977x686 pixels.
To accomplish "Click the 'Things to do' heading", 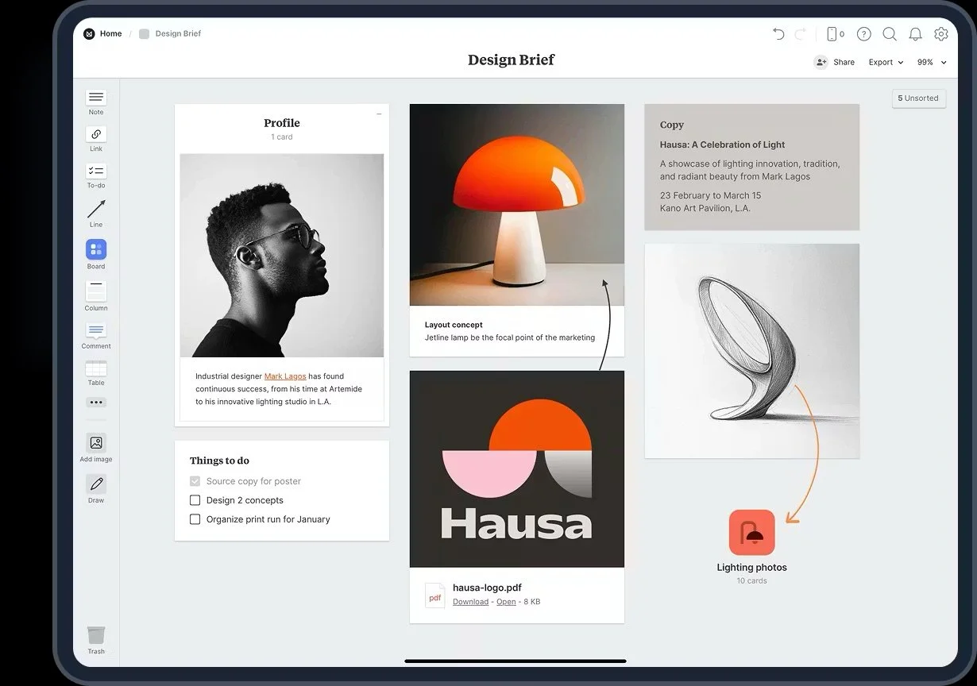I will [x=219, y=461].
